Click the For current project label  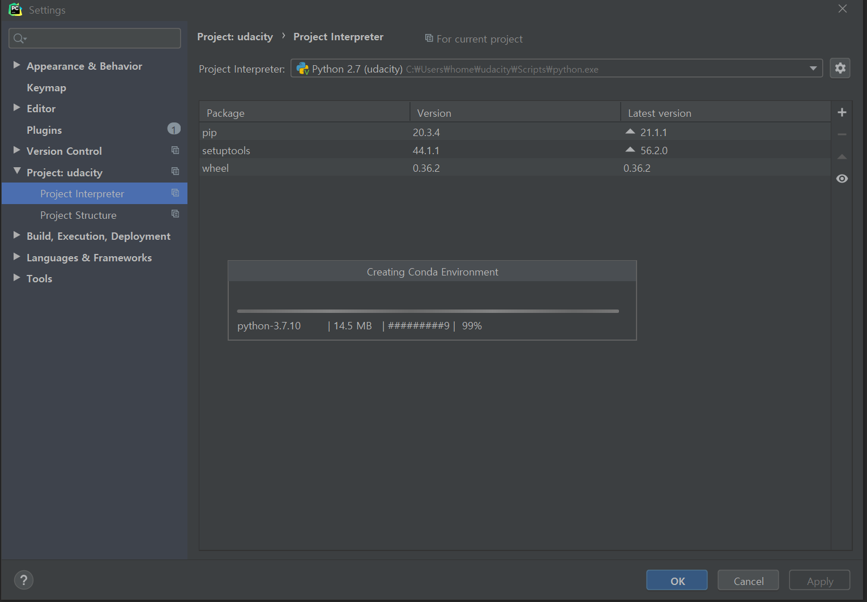click(480, 39)
